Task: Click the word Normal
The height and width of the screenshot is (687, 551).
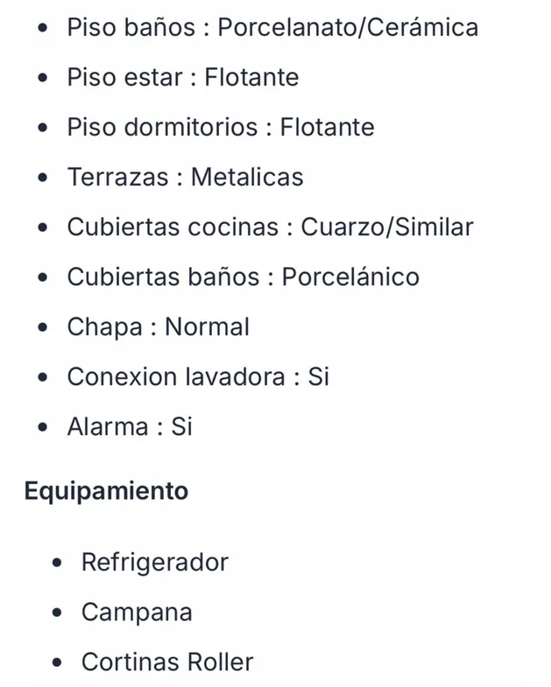Action: tap(208, 327)
